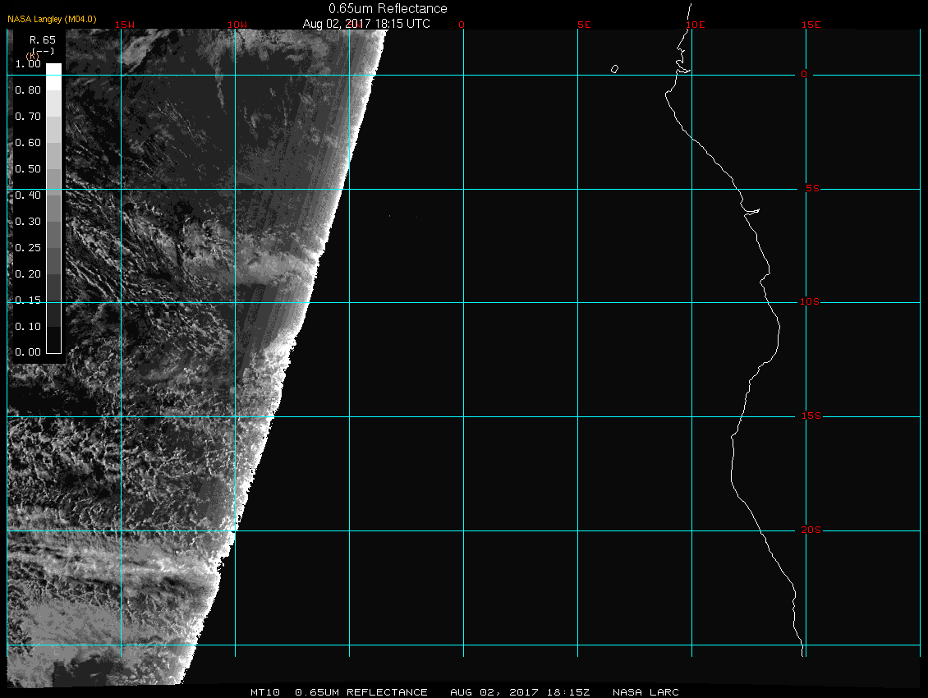Click the '0.80' colorbar value

click(x=28, y=90)
